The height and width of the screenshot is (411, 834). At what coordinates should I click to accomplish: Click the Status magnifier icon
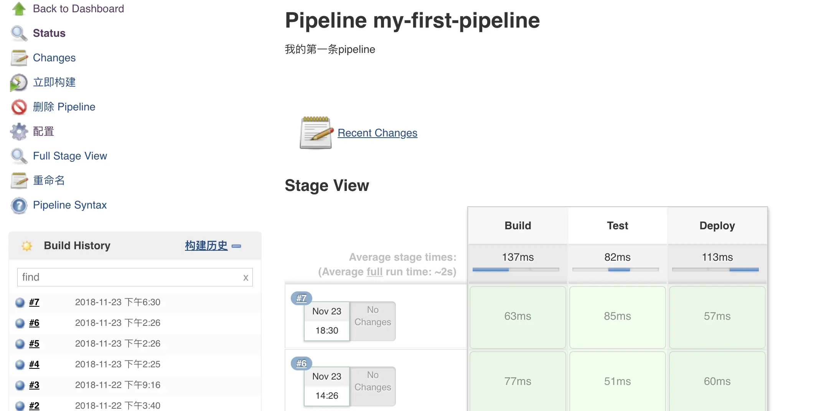pos(18,33)
